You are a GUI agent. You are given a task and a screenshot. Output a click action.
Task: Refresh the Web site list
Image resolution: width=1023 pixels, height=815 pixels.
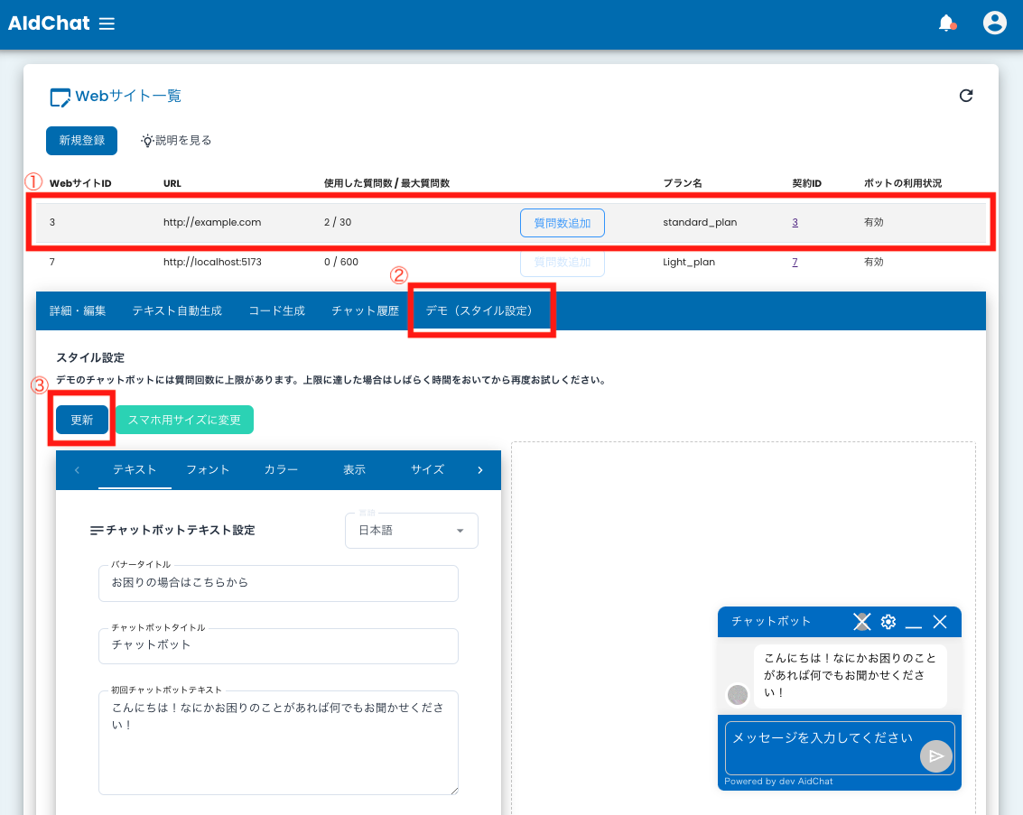pyautogui.click(x=966, y=96)
